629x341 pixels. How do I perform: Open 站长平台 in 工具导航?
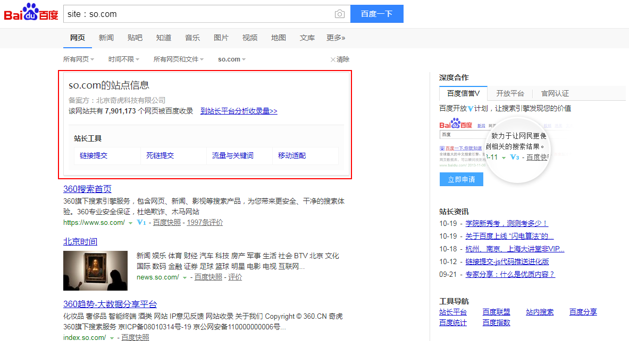453,312
